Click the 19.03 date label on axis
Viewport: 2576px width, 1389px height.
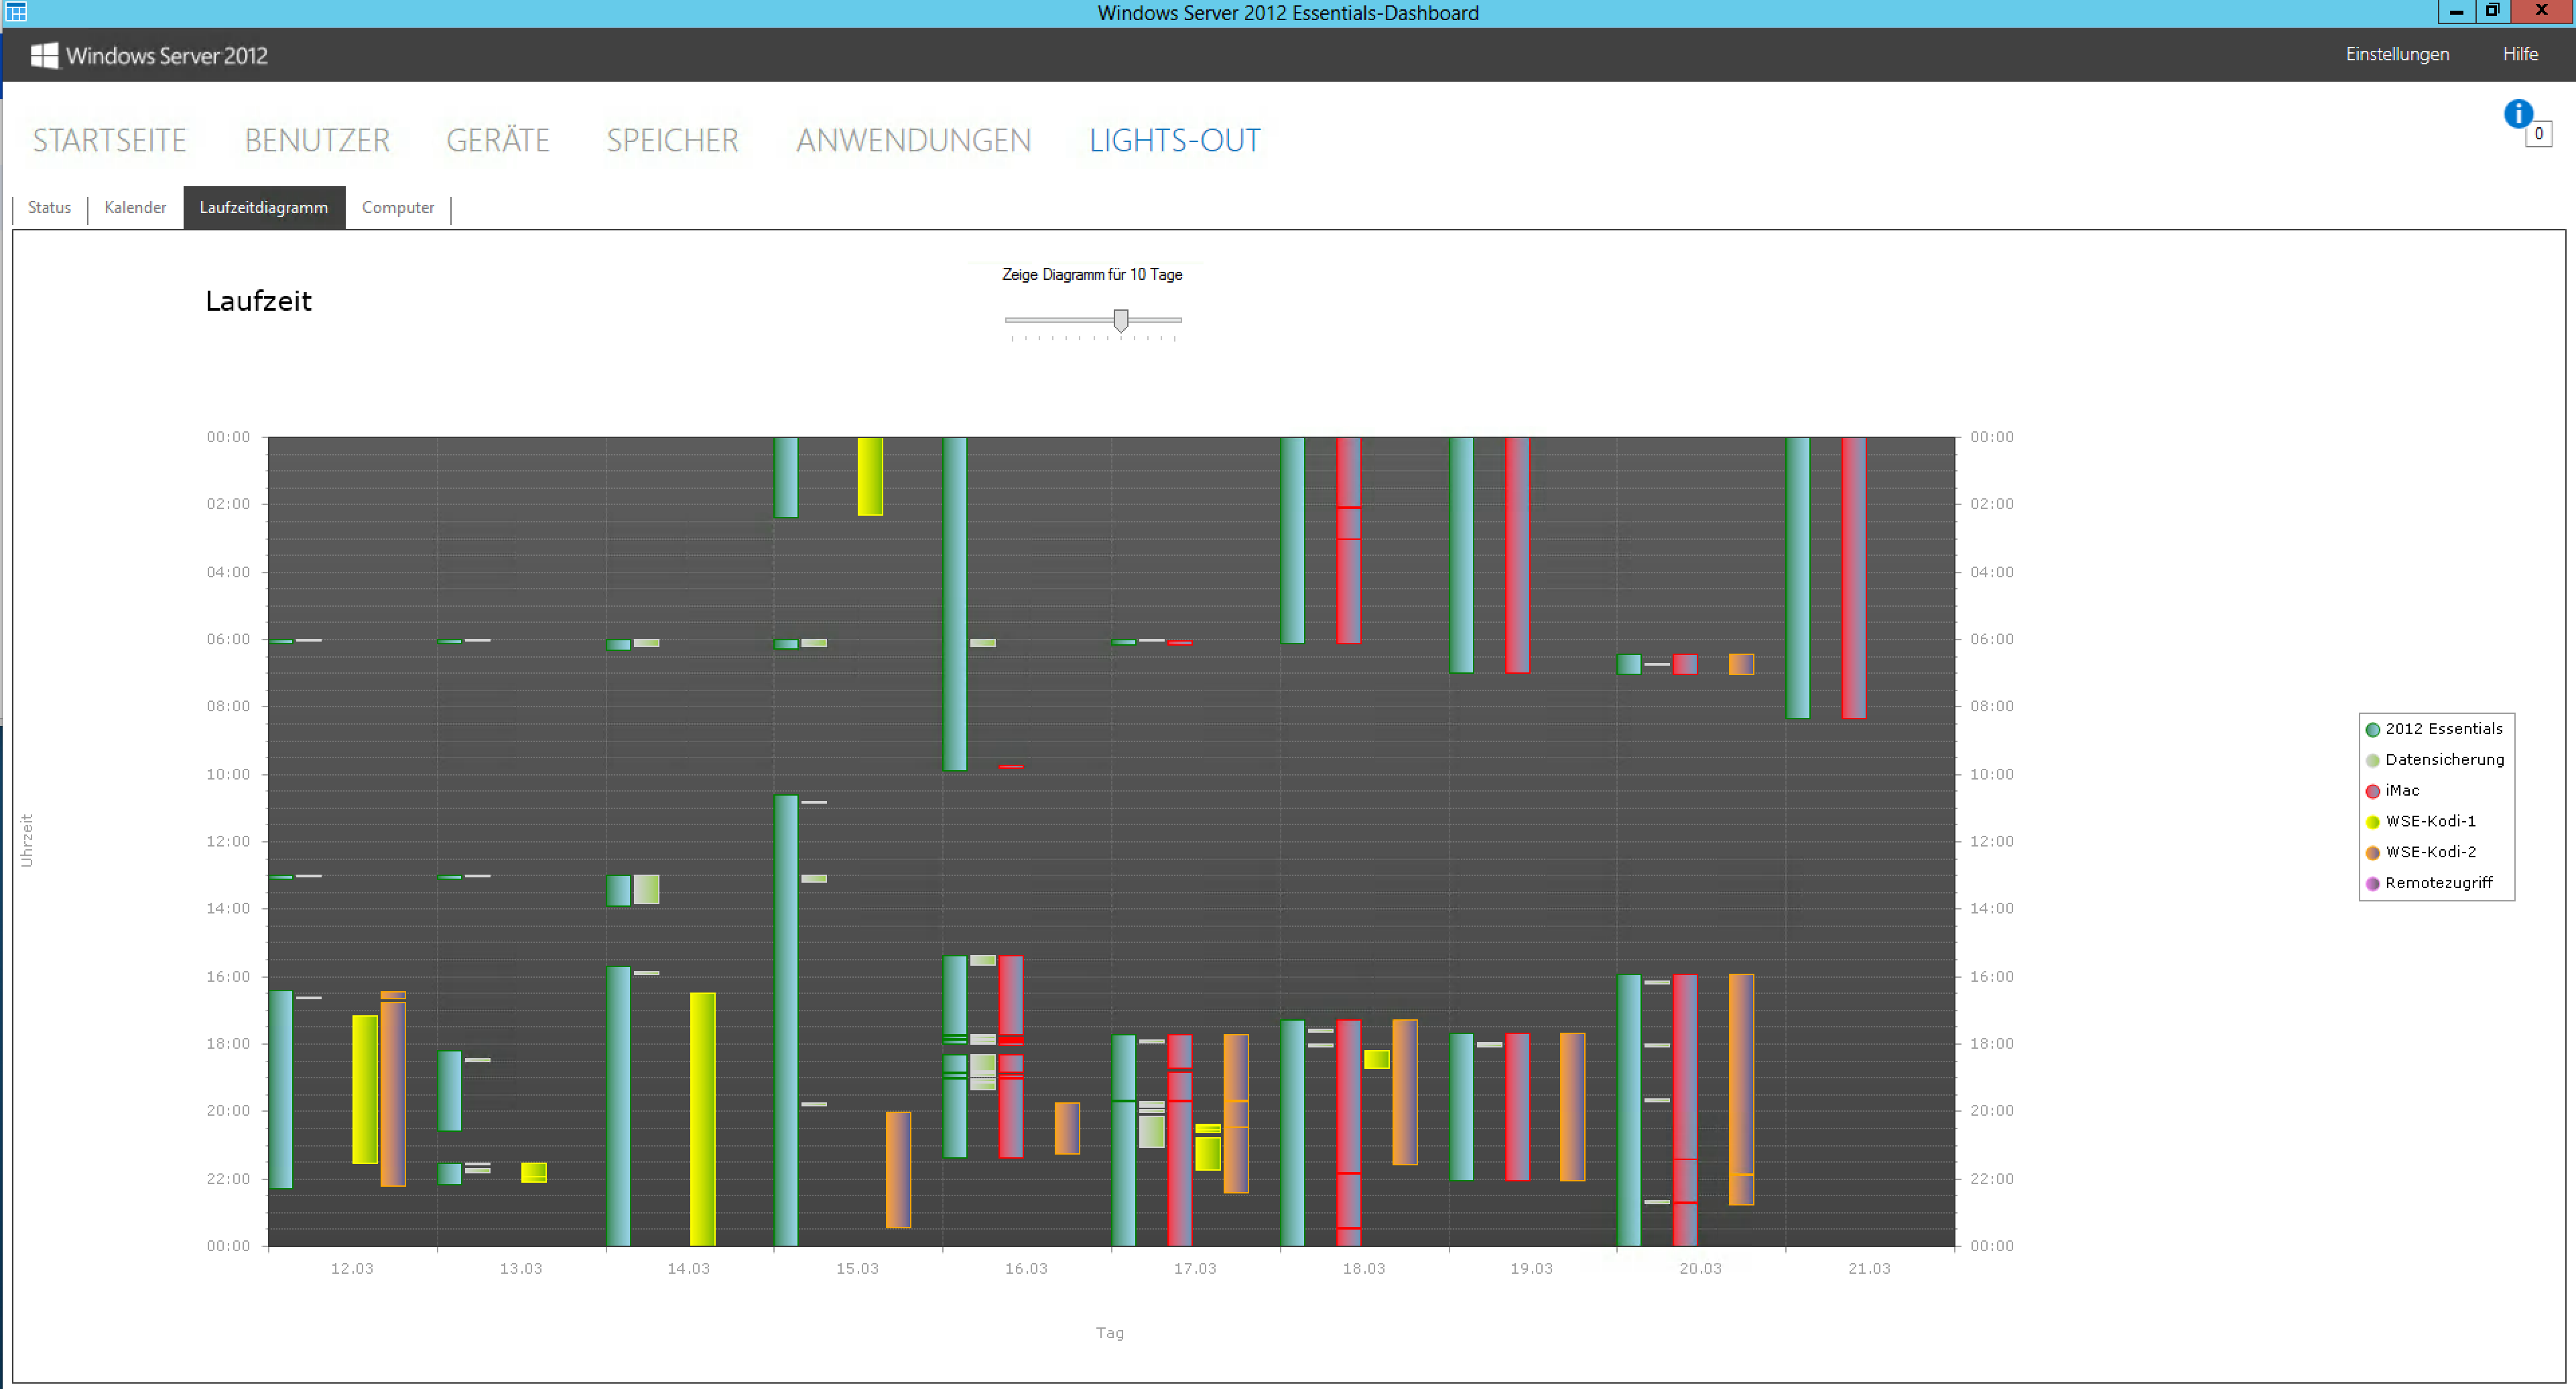pyautogui.click(x=1532, y=1269)
